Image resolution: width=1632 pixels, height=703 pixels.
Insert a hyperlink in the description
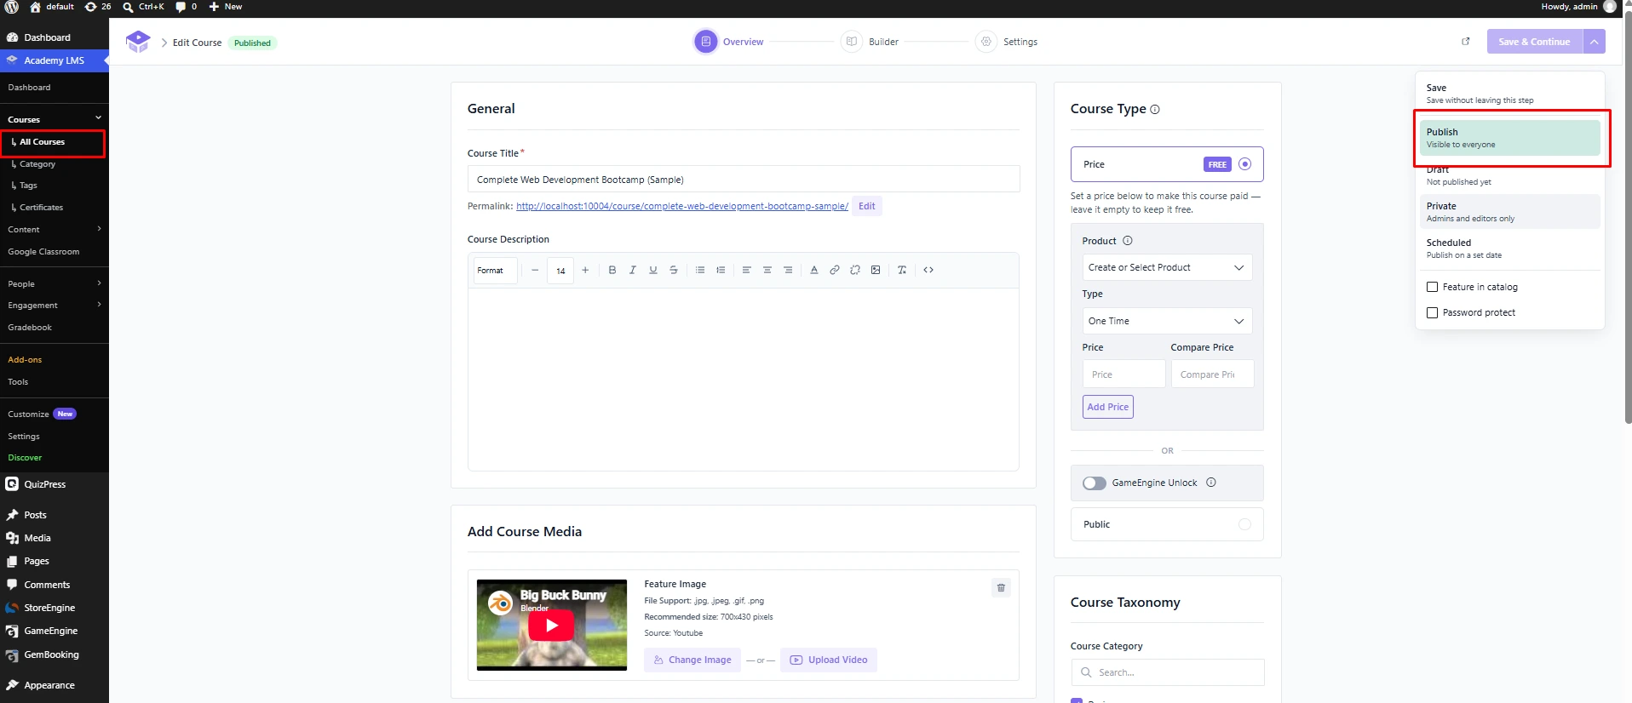click(x=835, y=270)
